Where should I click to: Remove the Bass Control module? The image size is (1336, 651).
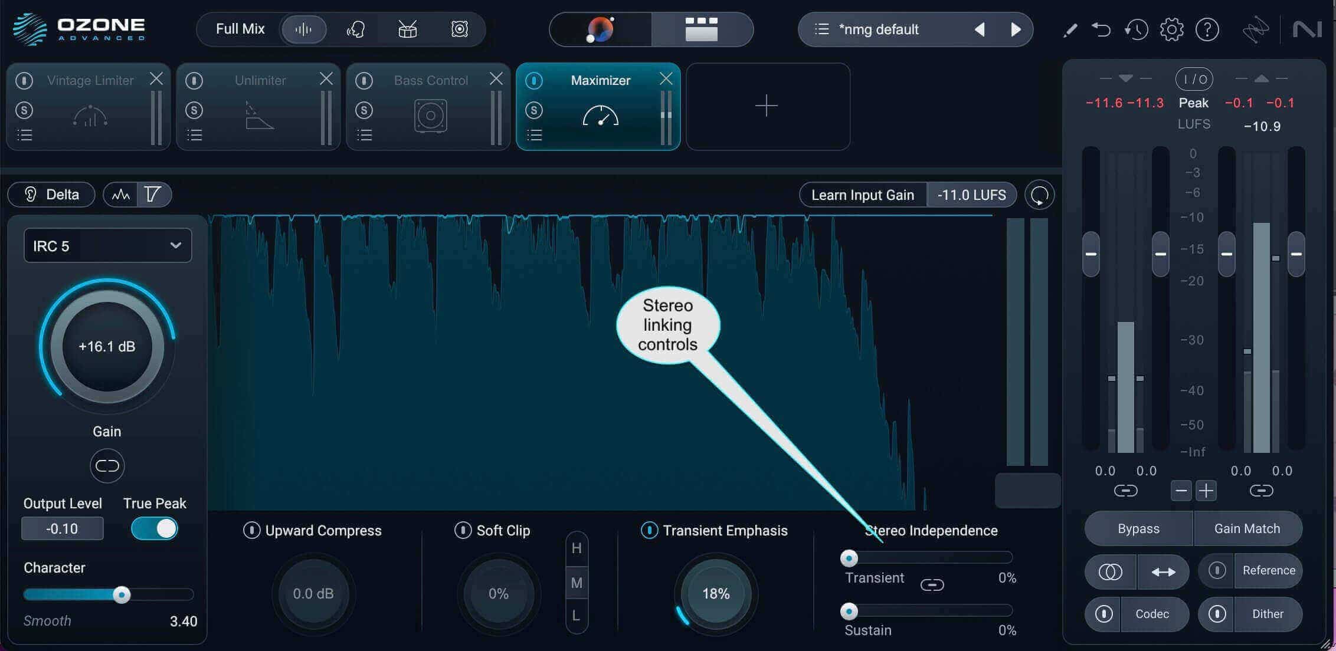coord(496,78)
